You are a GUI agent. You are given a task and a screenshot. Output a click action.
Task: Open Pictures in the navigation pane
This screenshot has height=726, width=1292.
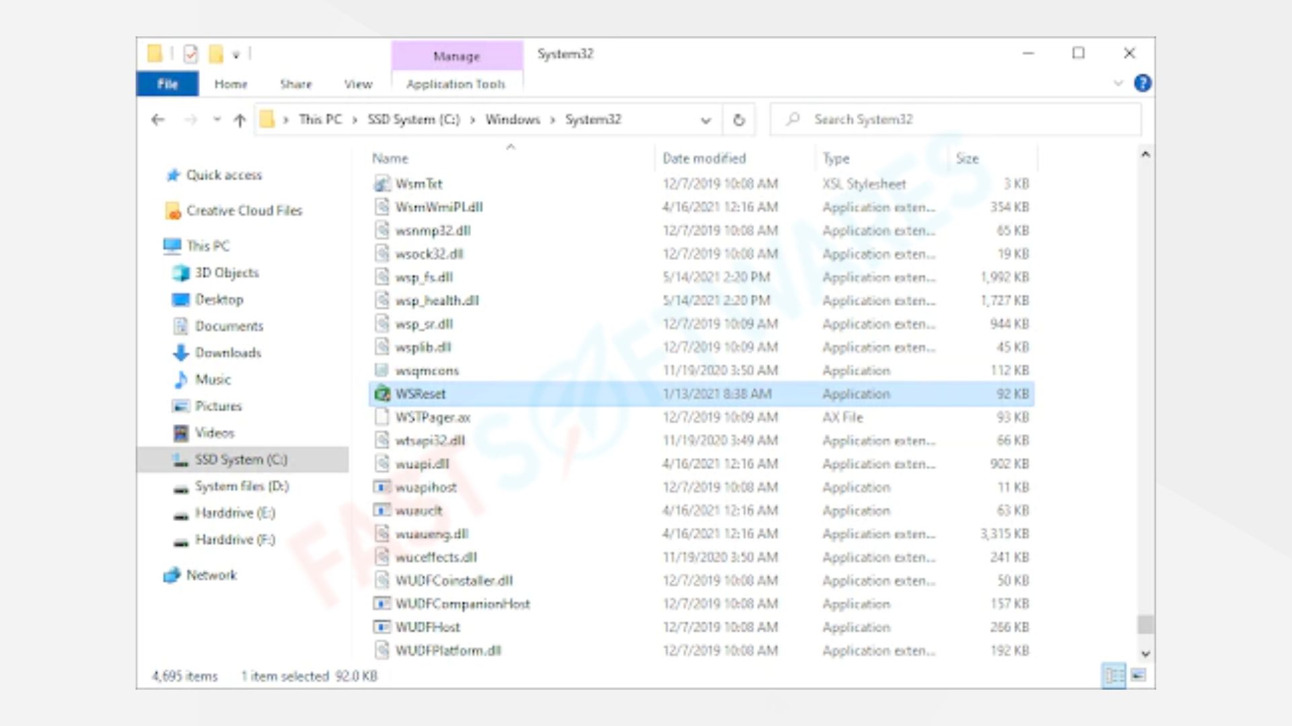208,406
